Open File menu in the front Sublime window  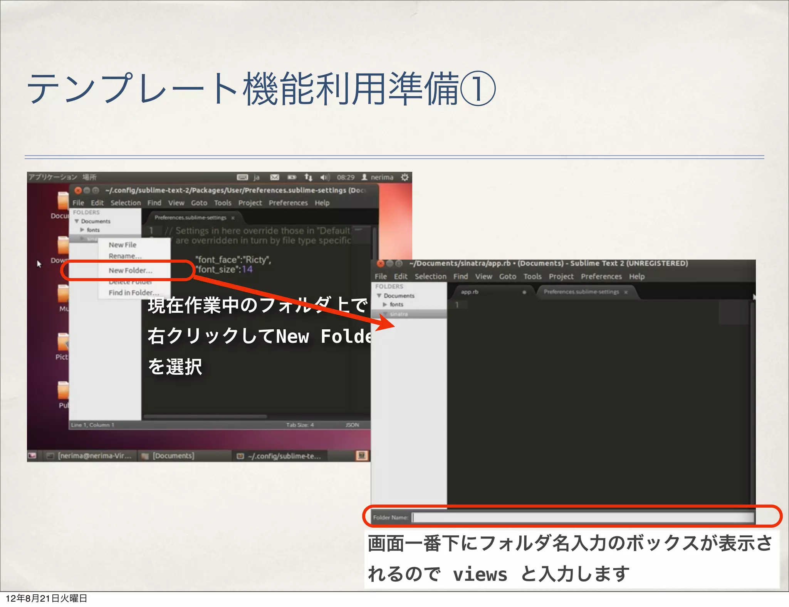tap(381, 276)
